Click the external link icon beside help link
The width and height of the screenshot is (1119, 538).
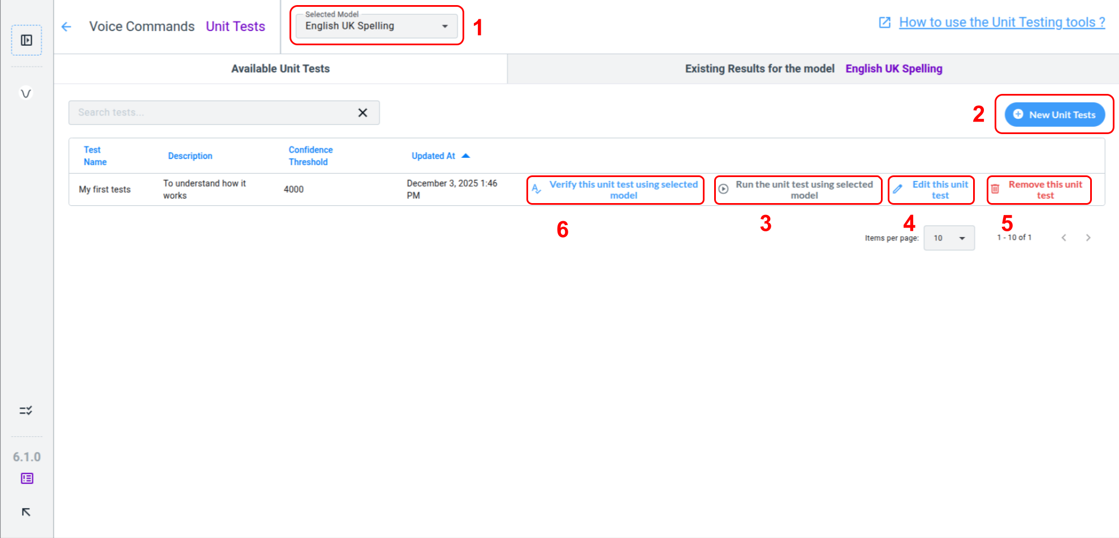[x=884, y=23]
